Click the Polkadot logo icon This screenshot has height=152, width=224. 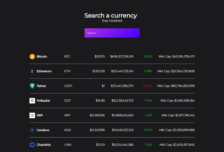pos(32,101)
